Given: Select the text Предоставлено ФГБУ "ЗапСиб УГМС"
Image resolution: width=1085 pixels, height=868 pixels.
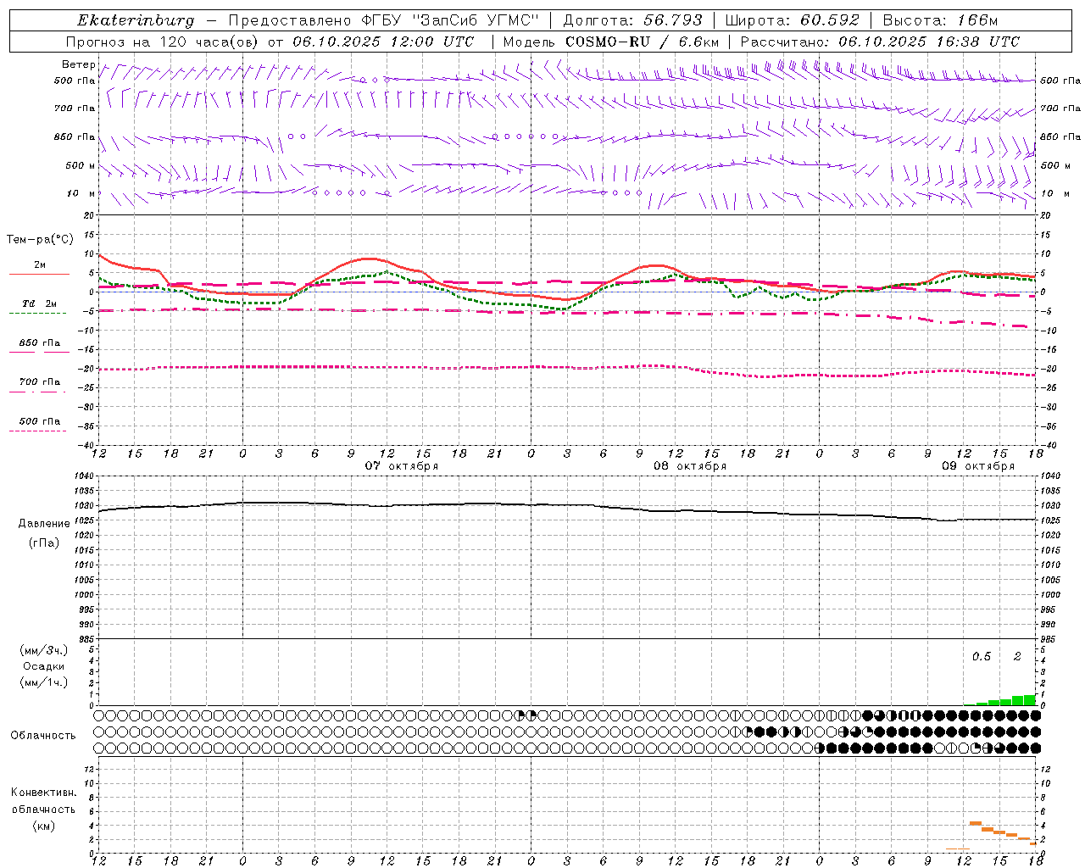Looking at the screenshot, I should point(384,20).
